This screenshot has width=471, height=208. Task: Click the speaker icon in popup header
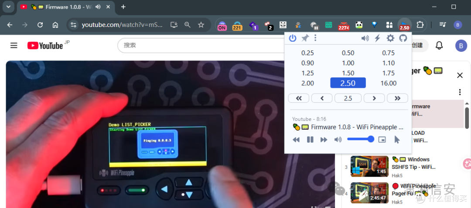tap(365, 38)
